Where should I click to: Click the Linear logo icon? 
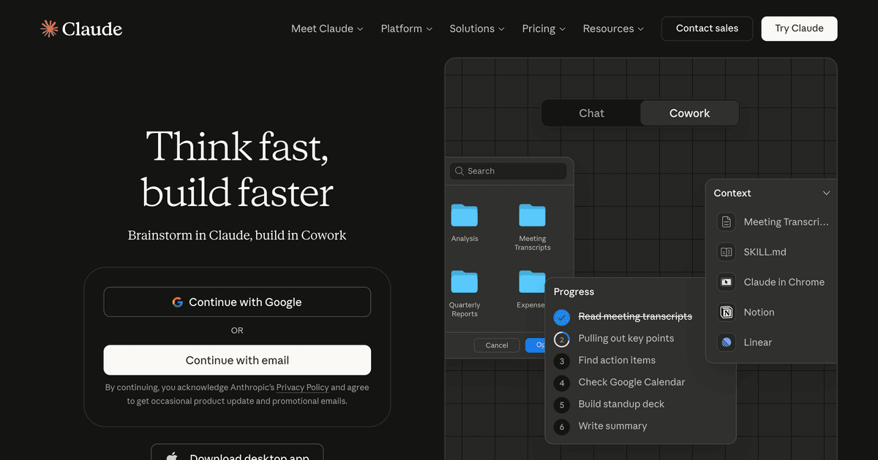point(727,342)
